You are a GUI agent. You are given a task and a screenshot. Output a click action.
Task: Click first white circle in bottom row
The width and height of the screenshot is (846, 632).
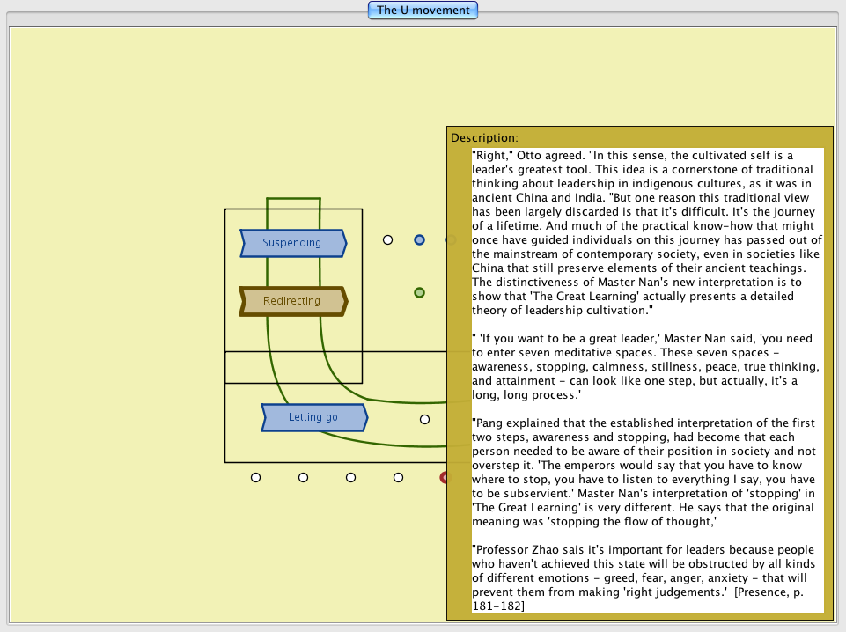click(x=255, y=477)
